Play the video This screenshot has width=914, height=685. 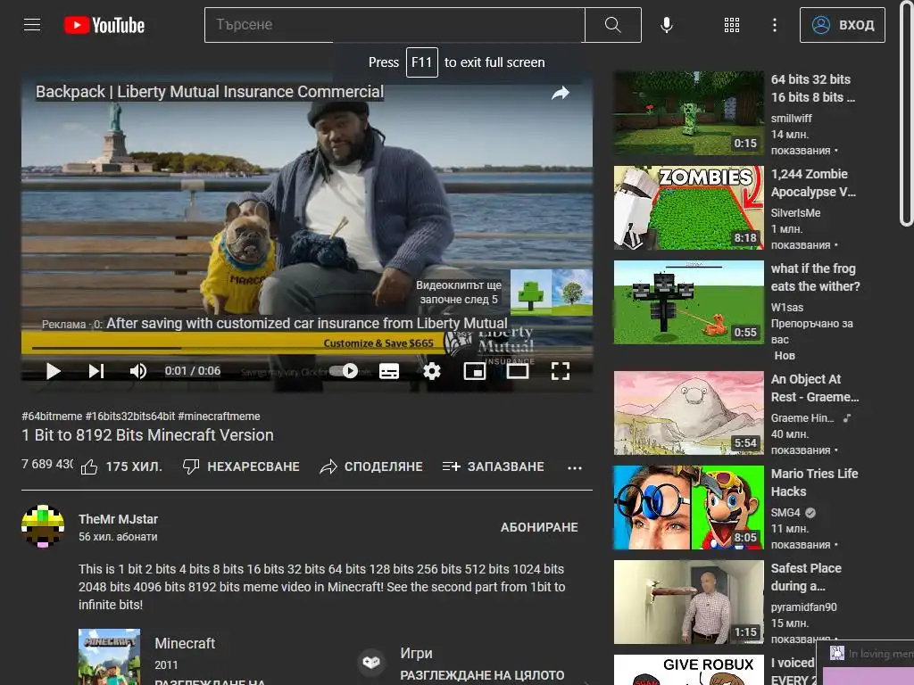tap(53, 371)
